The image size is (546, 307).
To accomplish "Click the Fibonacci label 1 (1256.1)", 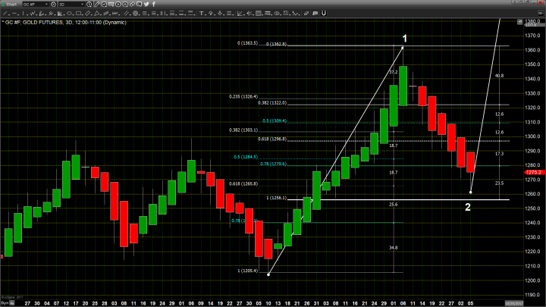I will click(276, 198).
